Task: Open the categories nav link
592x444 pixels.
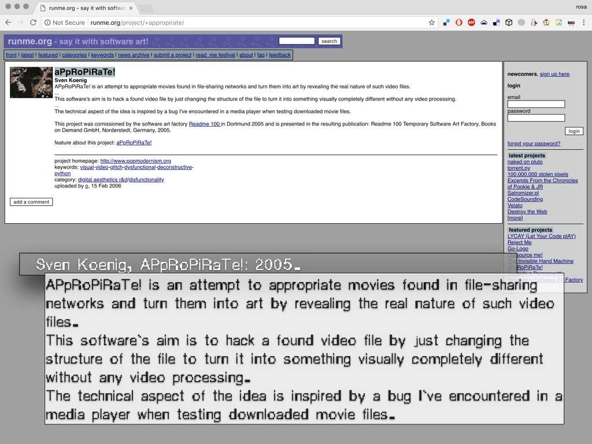Action: [x=75, y=55]
